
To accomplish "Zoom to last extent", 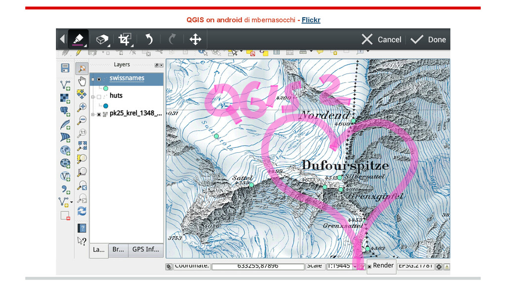I will 82,185.
